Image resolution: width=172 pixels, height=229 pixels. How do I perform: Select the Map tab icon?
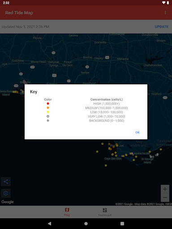pos(67,210)
